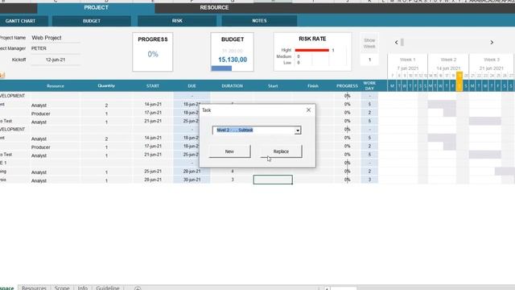Viewport: 515px width, 290px height.
Task: Select the active empty Start cell
Action: tap(273, 180)
